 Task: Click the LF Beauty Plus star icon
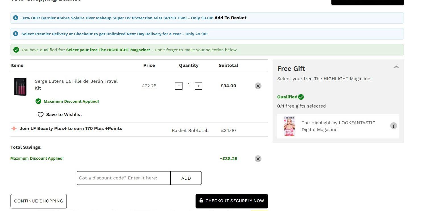click(x=14, y=129)
